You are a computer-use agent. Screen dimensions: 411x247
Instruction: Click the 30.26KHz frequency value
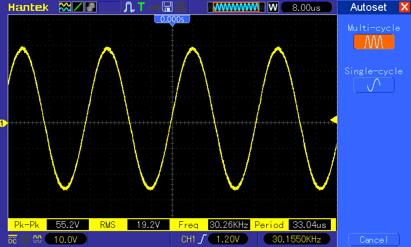pyautogui.click(x=229, y=225)
